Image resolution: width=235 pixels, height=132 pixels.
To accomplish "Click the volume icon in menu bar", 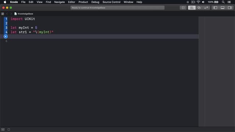I will click(203, 2).
